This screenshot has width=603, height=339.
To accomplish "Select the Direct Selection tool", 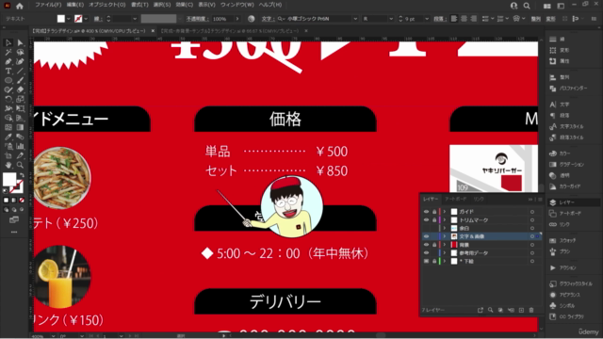I will pyautogui.click(x=20, y=43).
